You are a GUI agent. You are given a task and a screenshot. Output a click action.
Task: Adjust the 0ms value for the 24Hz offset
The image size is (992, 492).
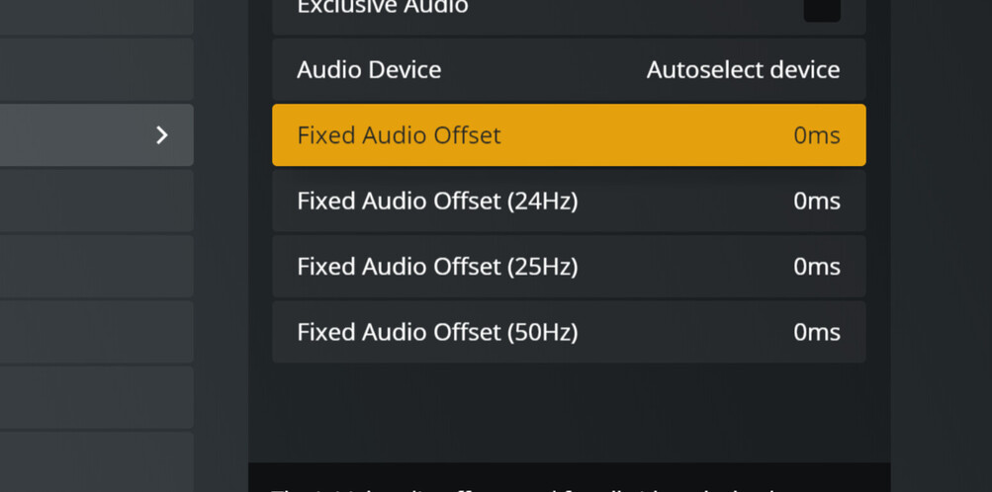[x=816, y=202]
